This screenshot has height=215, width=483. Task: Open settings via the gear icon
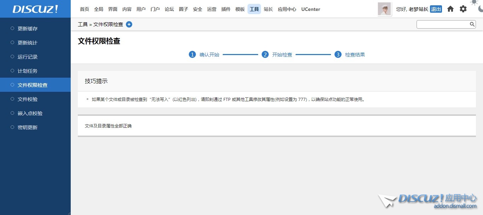(463, 9)
